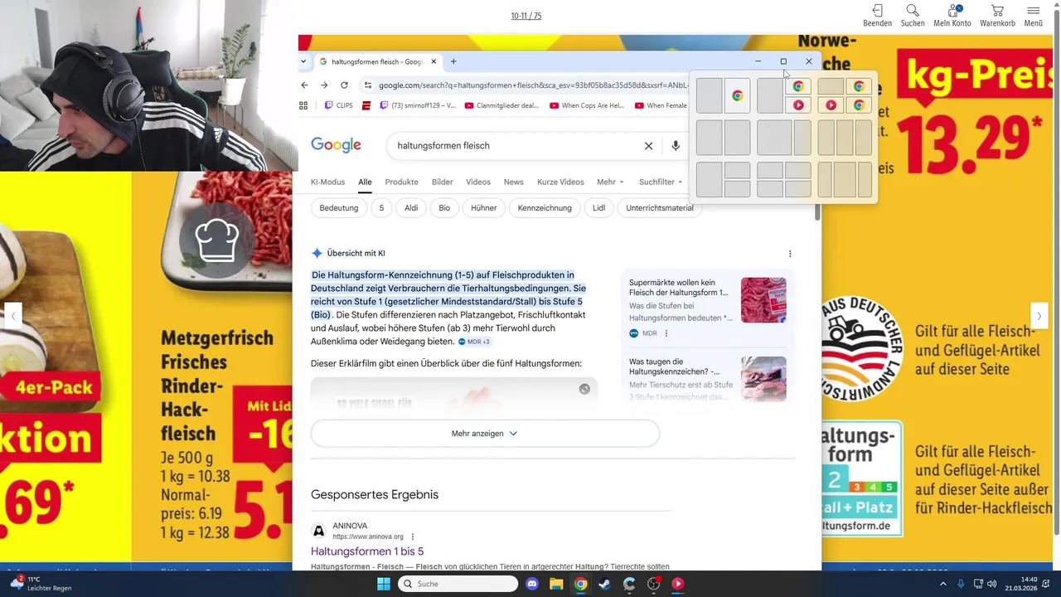1061x597 pixels.
Task: Open Clanmitglieder deal YouTube bookmark
Action: pos(502,105)
